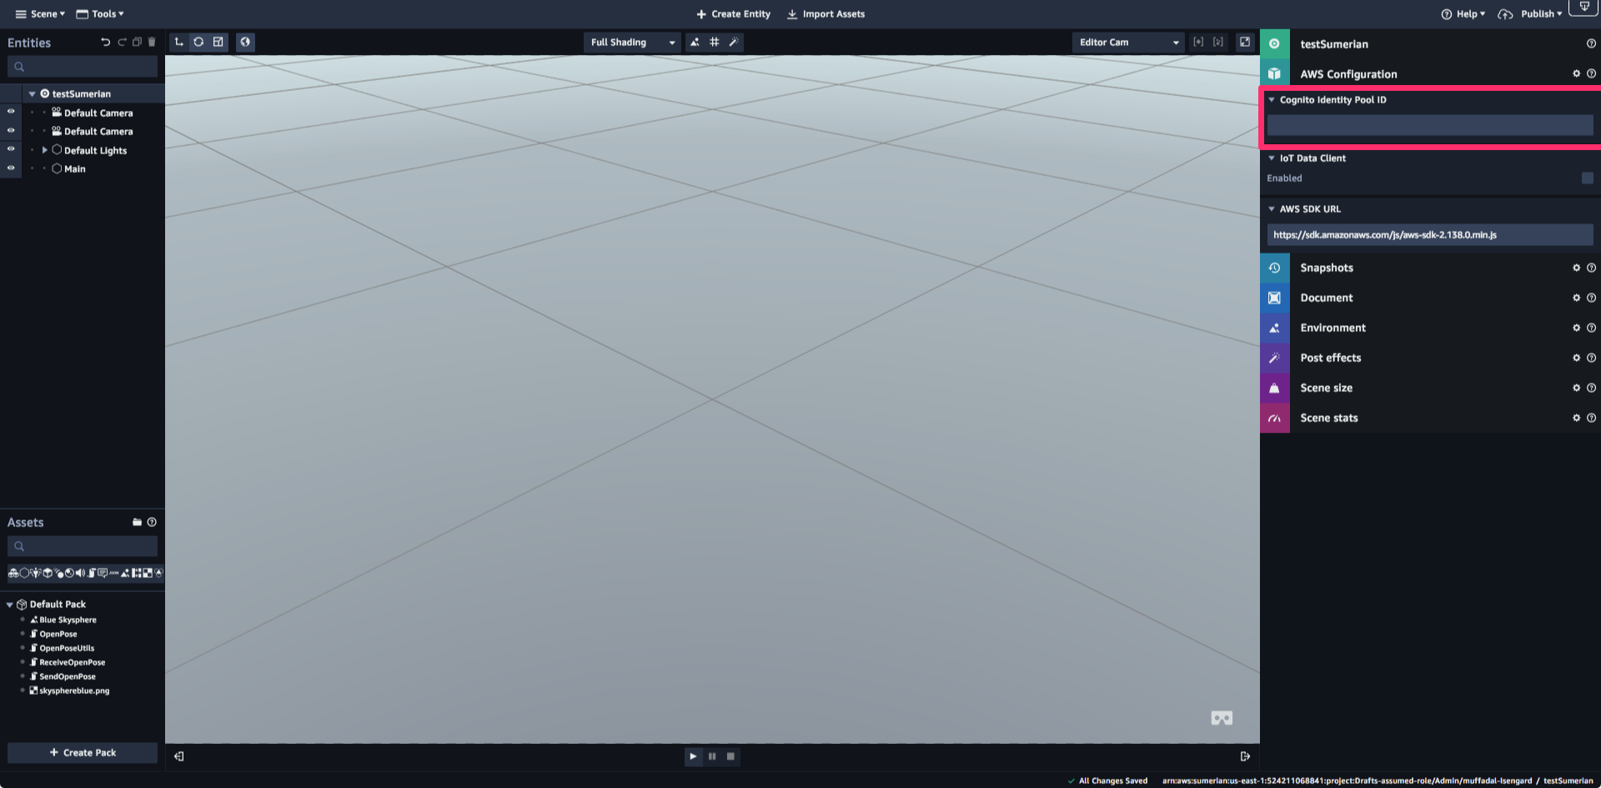Toggle the world/local space globe icon

point(245,42)
